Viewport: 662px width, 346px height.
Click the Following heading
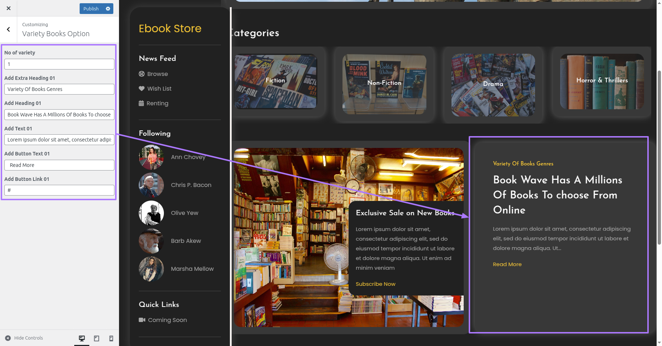coord(155,133)
